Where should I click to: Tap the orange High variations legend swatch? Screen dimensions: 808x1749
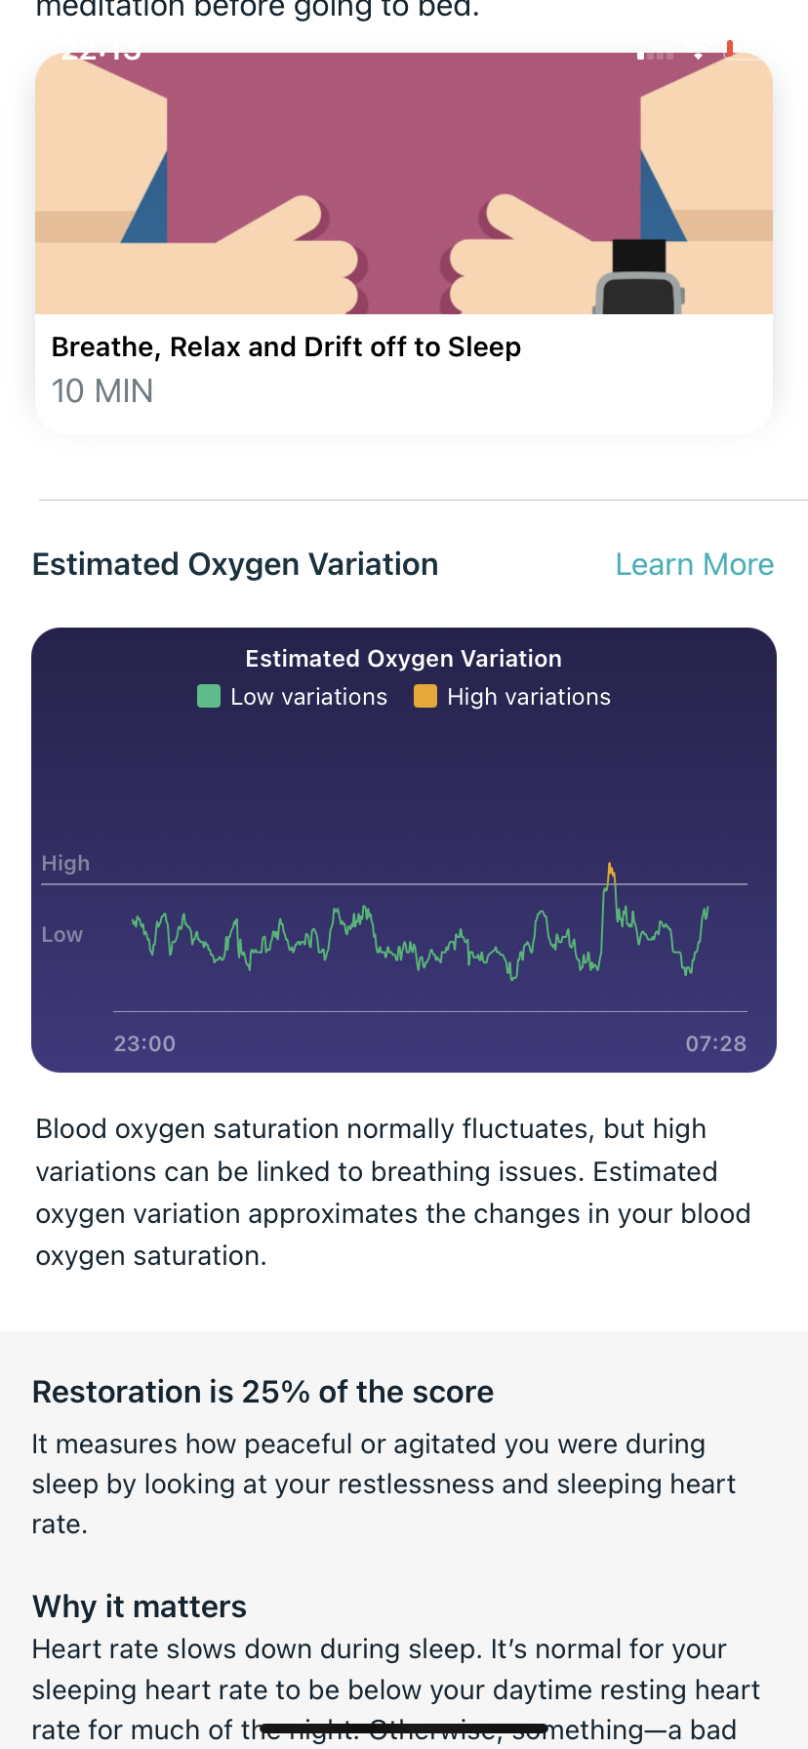(425, 697)
